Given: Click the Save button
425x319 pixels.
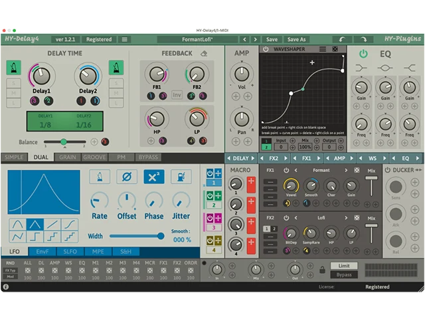Looking at the screenshot, I should pos(272,39).
